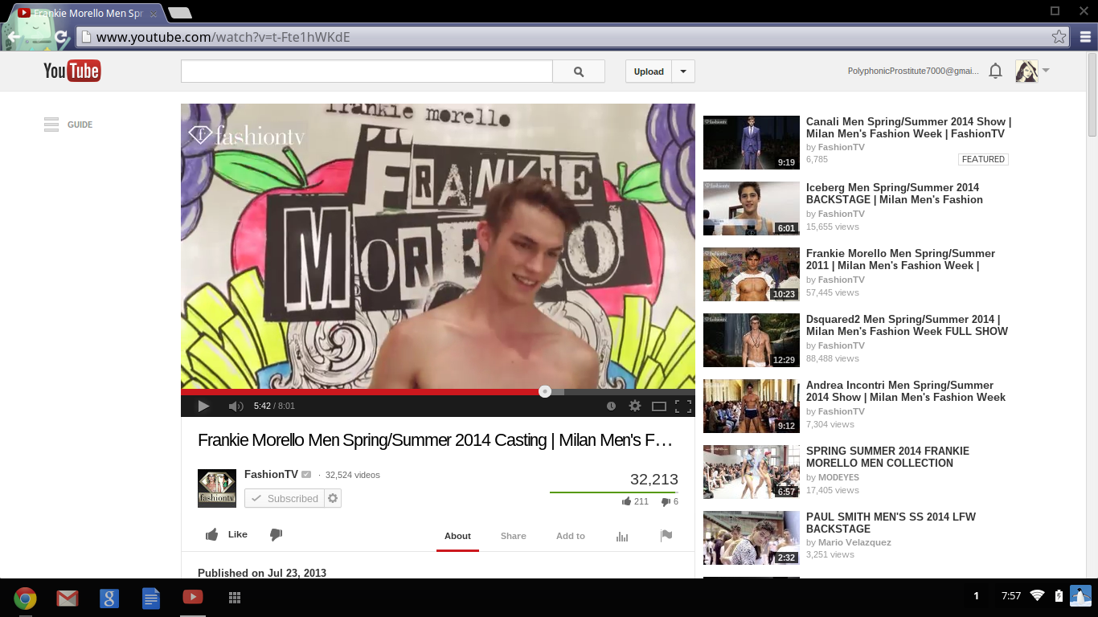Click the video play button
1098x617 pixels.
click(x=203, y=407)
